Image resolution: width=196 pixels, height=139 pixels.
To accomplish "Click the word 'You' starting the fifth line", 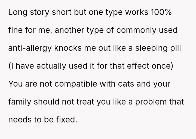I will pyautogui.click(x=16, y=84).
